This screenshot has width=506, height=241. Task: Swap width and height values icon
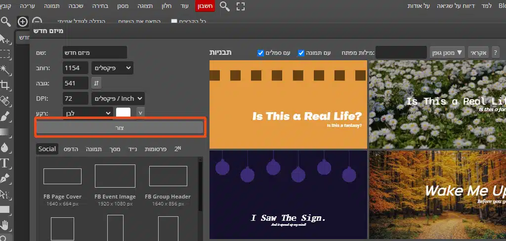[97, 83]
